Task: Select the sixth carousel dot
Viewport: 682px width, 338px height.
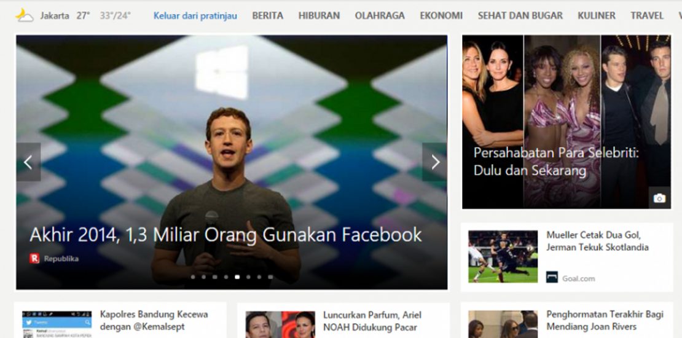Action: pos(248,277)
